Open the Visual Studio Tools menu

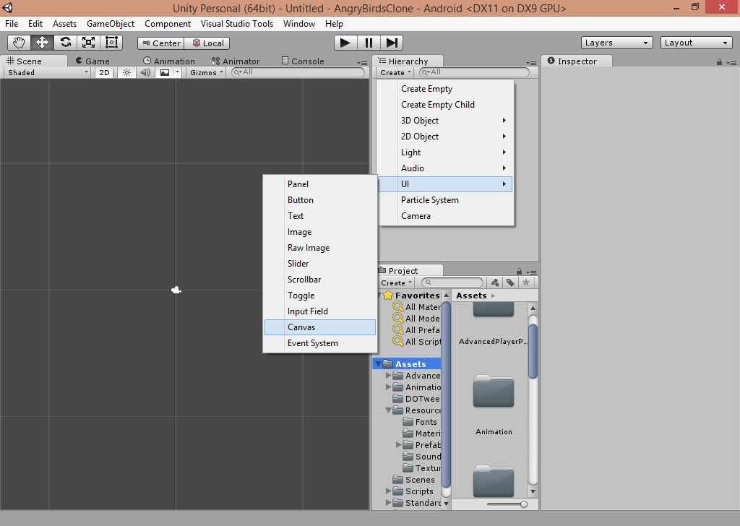[x=237, y=24]
